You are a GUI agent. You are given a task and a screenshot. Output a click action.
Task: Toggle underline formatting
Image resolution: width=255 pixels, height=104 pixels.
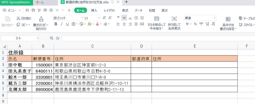click(68, 24)
